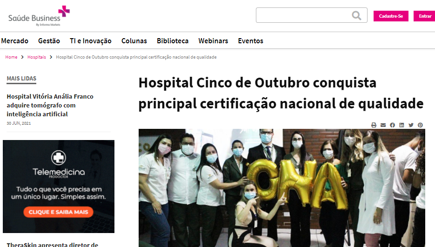Image resolution: width=435 pixels, height=247 pixels.
Task: Share the article on LinkedIn
Action: pos(402,125)
